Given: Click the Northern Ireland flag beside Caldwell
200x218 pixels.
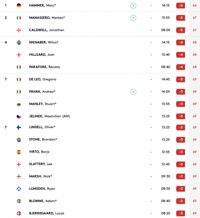Looking at the screenshot, I should coord(19,30).
